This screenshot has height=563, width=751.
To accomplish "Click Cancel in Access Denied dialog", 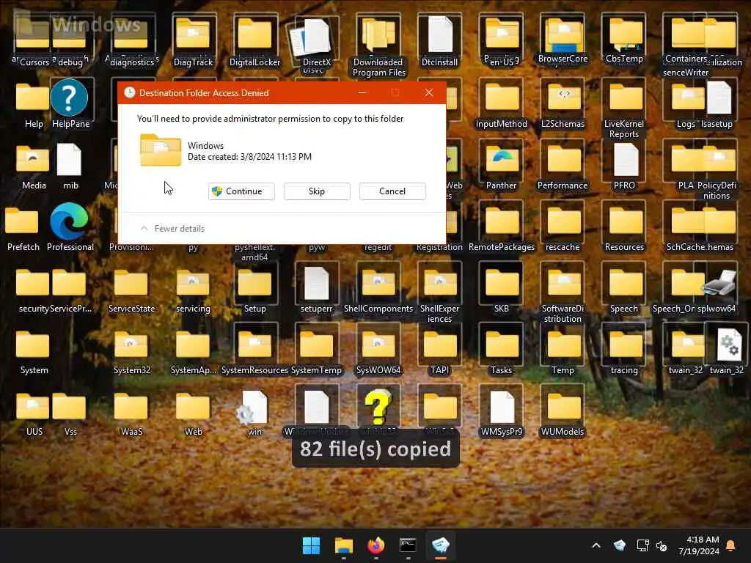I will coord(392,191).
